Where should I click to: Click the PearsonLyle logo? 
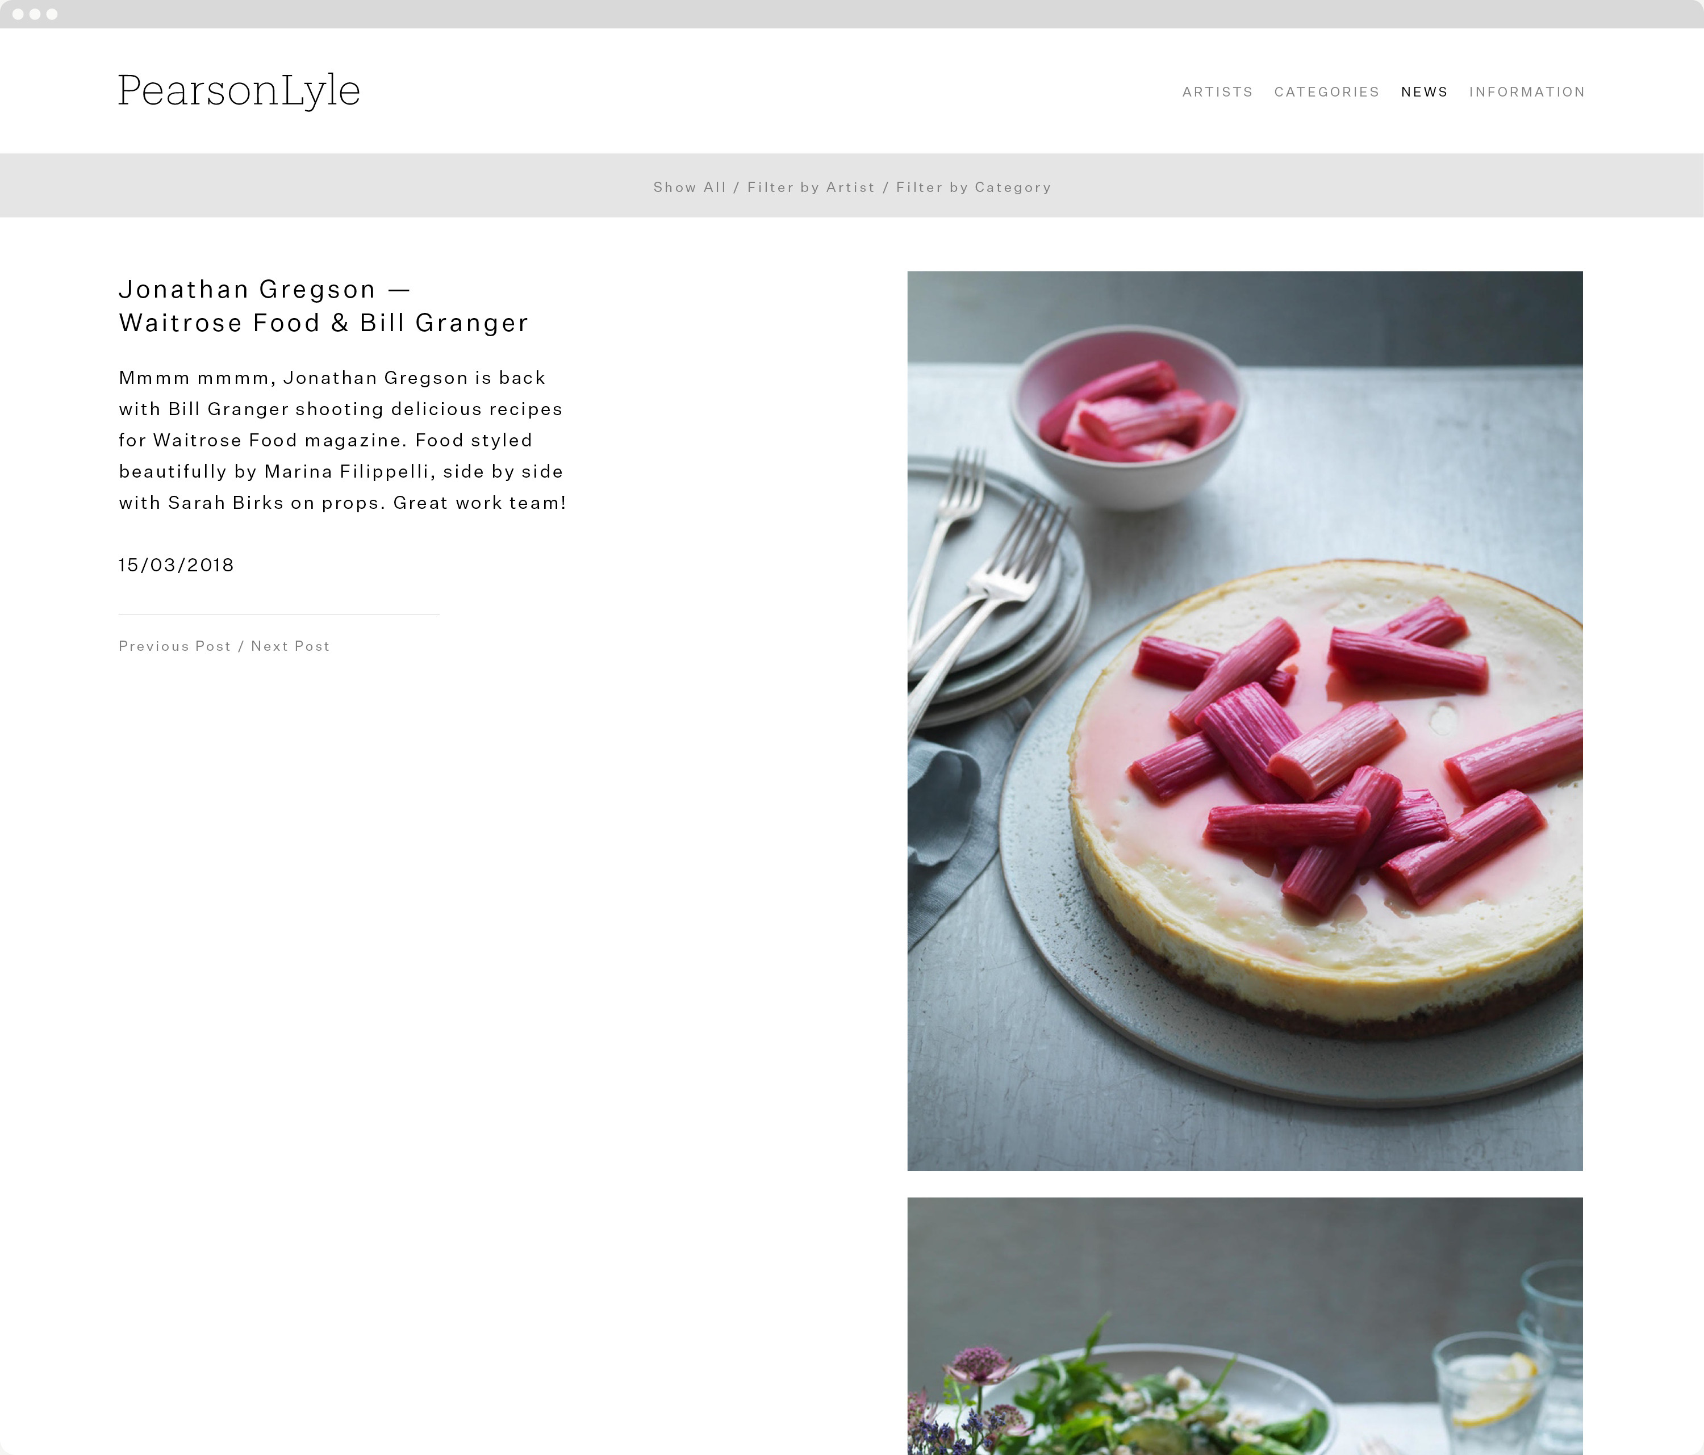coord(239,90)
